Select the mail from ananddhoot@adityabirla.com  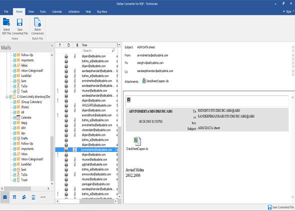(86, 115)
